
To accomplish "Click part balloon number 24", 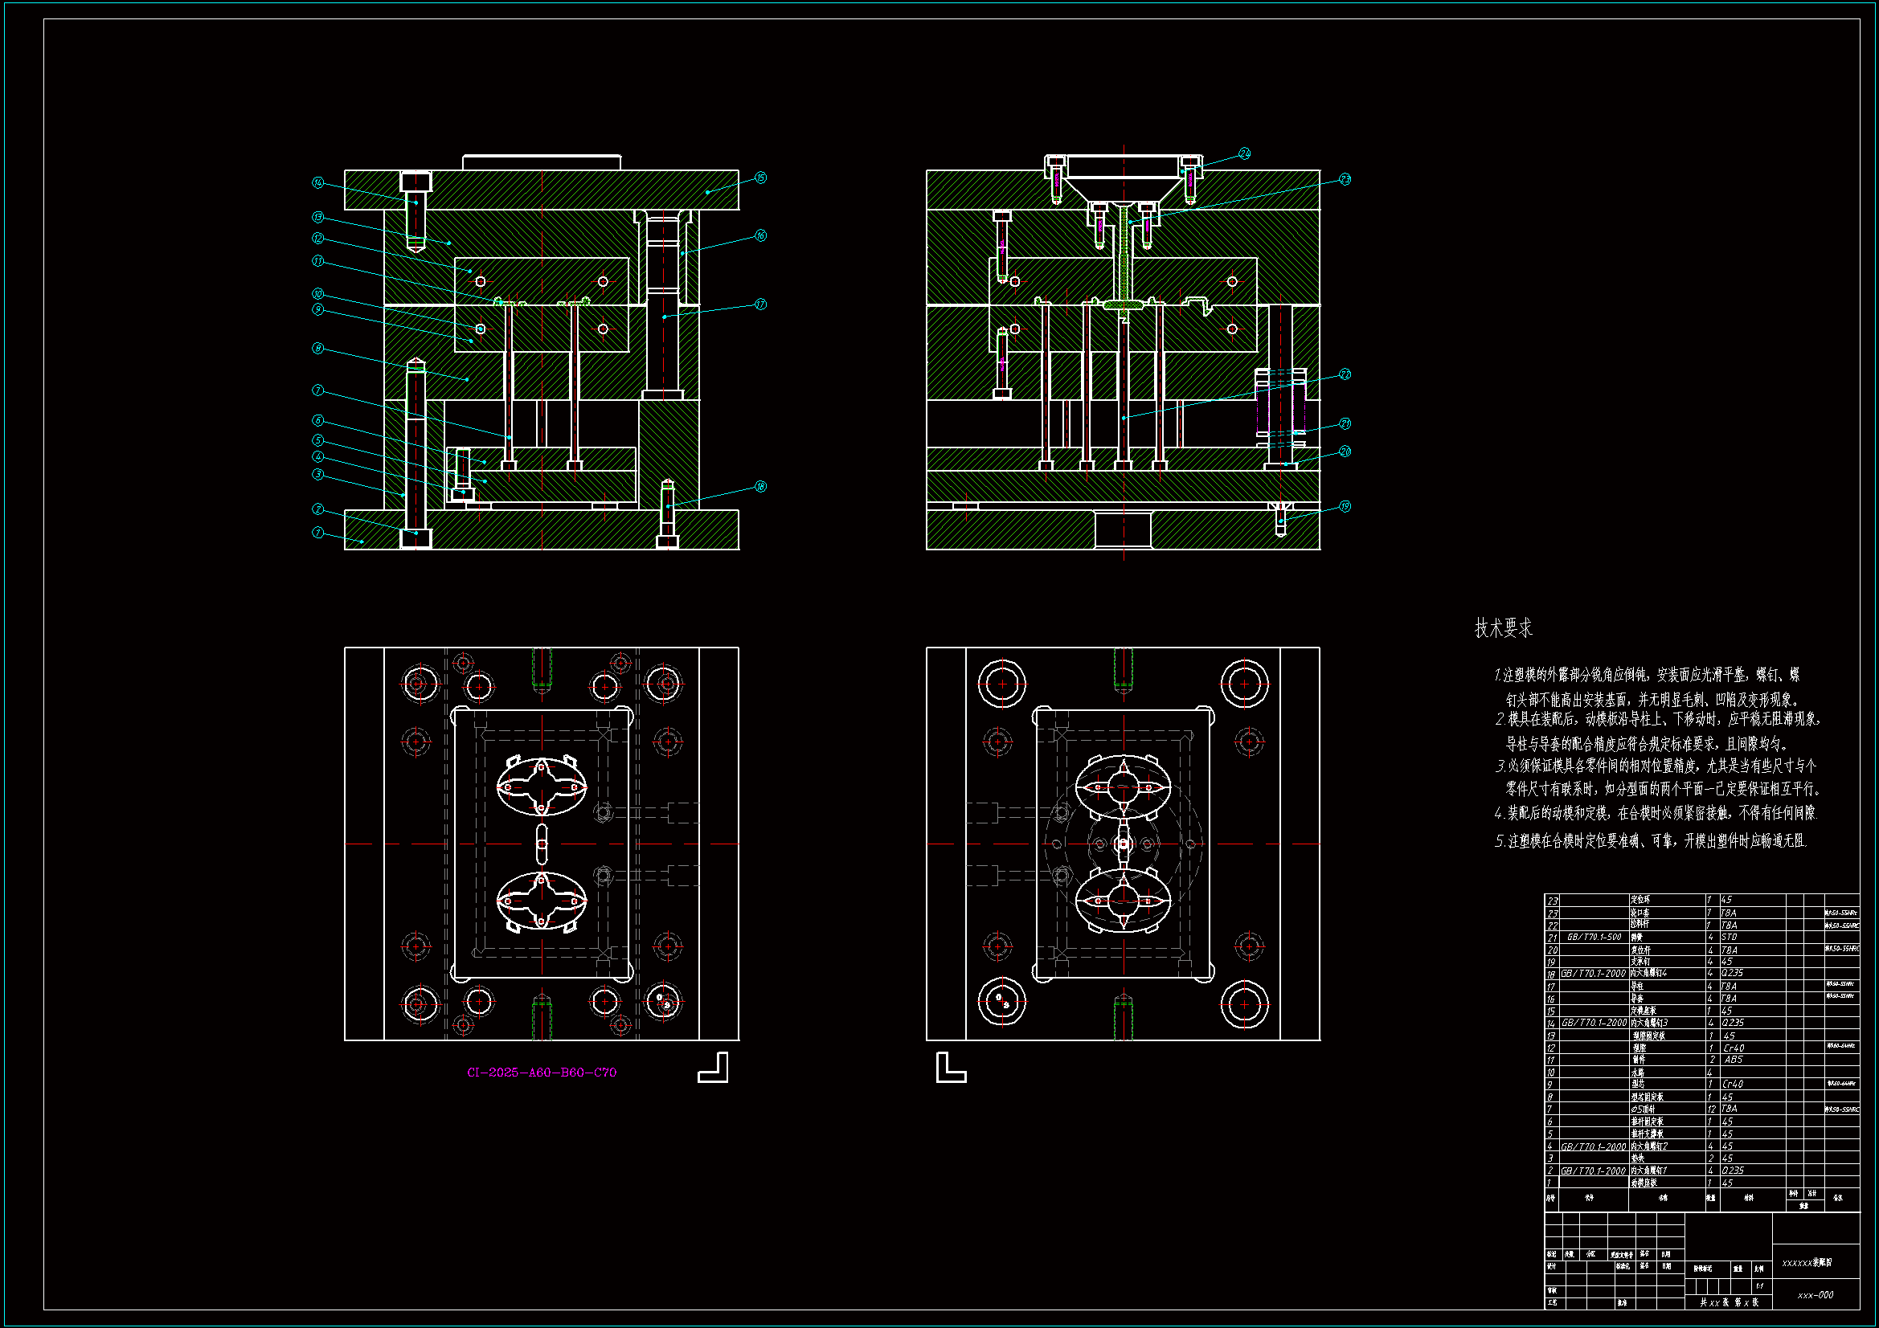I will click(1244, 153).
